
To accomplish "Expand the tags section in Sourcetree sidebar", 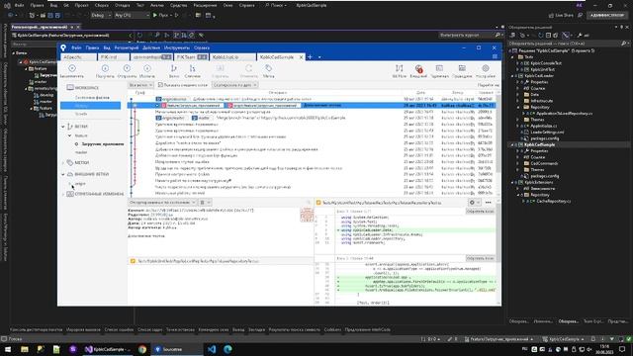I will tap(63, 162).
